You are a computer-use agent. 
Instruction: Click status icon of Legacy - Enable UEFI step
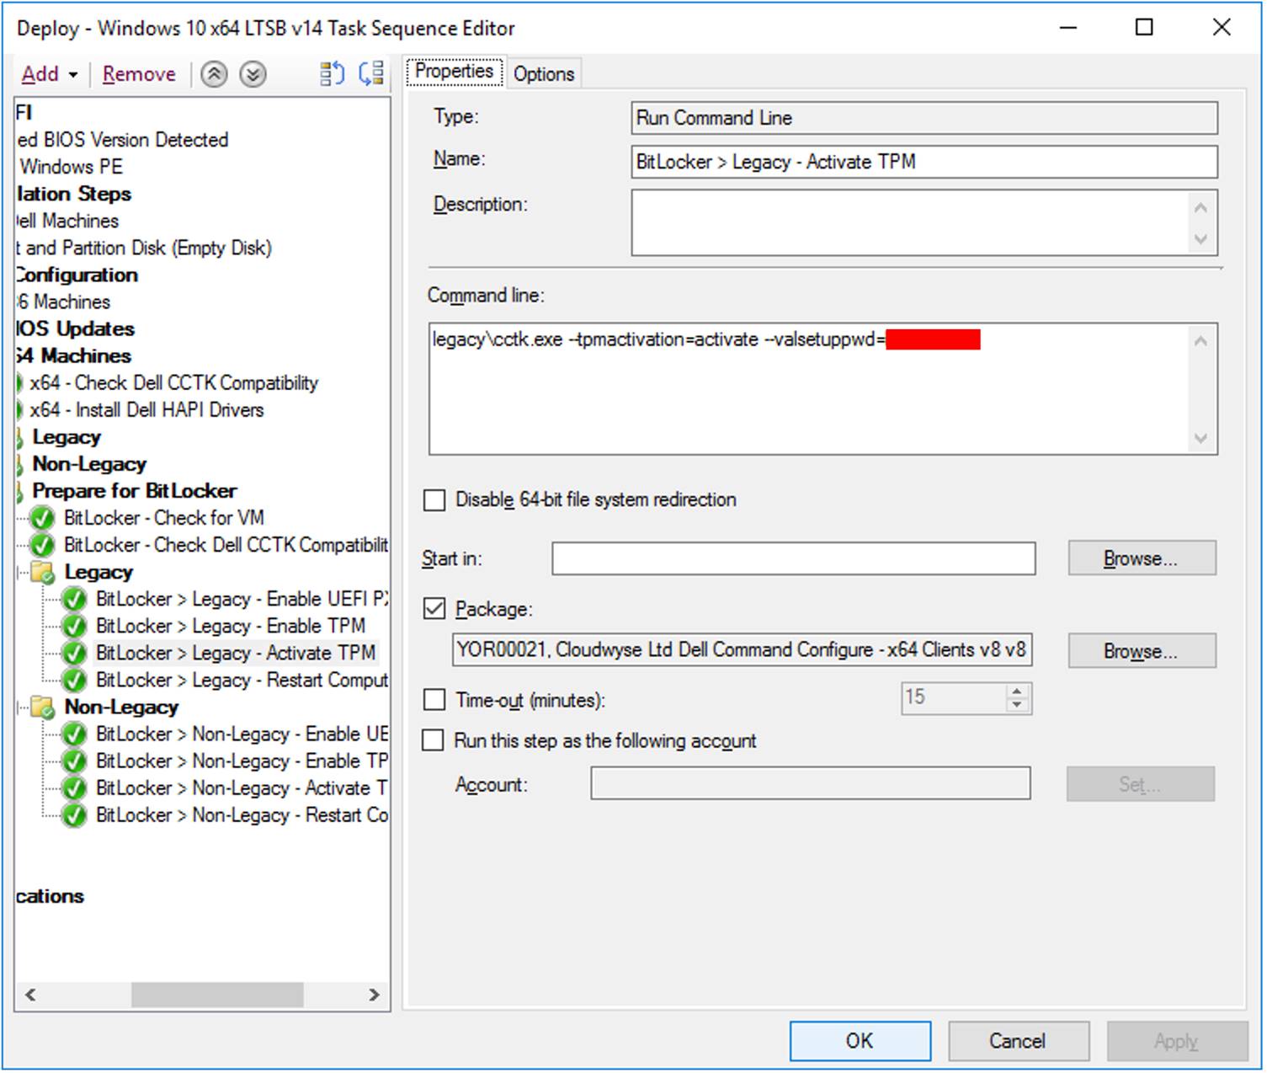[x=74, y=600]
